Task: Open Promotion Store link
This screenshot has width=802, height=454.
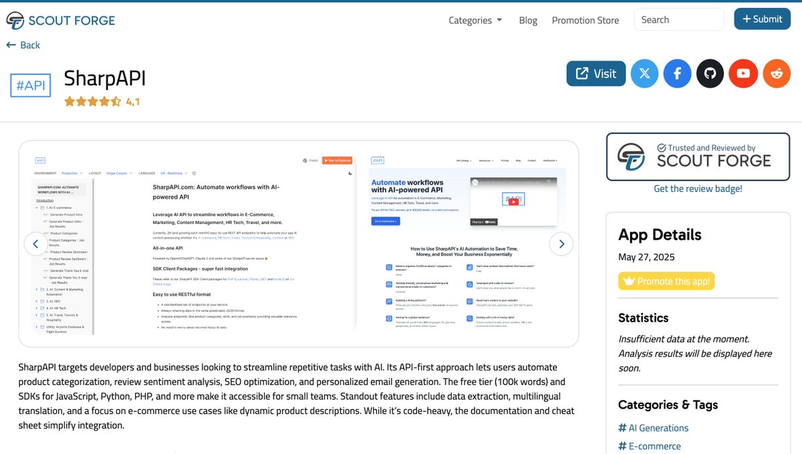Action: coord(585,20)
